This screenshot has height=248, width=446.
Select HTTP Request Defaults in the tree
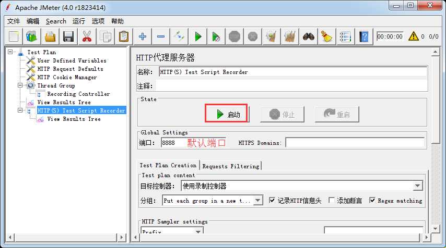pyautogui.click(x=71, y=69)
